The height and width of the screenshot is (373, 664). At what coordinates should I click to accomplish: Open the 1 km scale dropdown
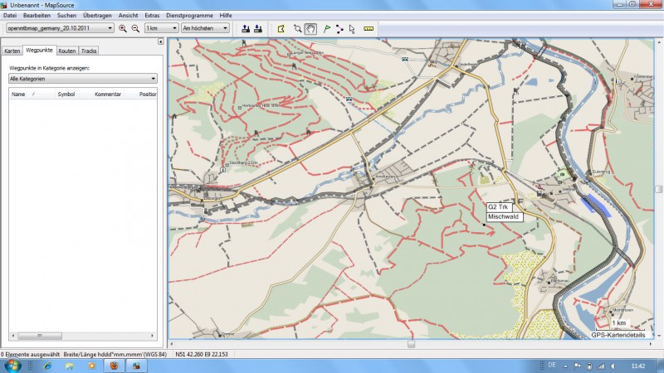pos(161,28)
